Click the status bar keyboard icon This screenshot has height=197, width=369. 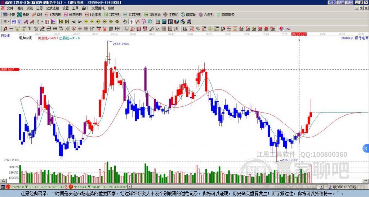(3, 187)
